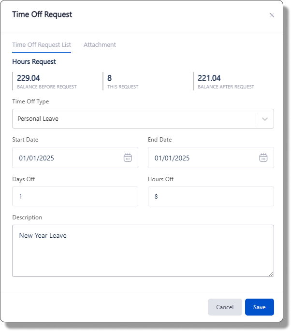291x331 pixels.
Task: Save the time off request
Action: click(259, 307)
